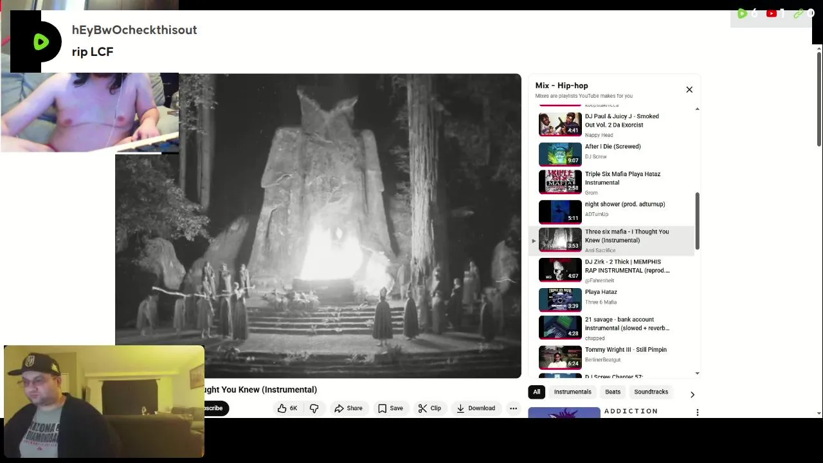Viewport: 823px width, 463px height.
Task: Open After I Die (Screwed) thumbnail
Action: (x=560, y=154)
